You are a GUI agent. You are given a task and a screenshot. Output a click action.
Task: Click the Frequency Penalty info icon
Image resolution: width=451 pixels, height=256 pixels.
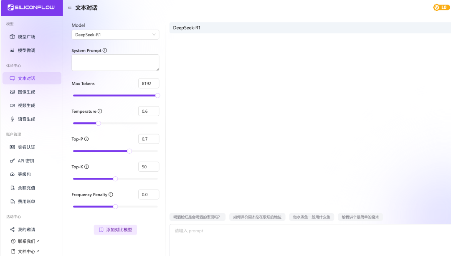click(x=111, y=195)
